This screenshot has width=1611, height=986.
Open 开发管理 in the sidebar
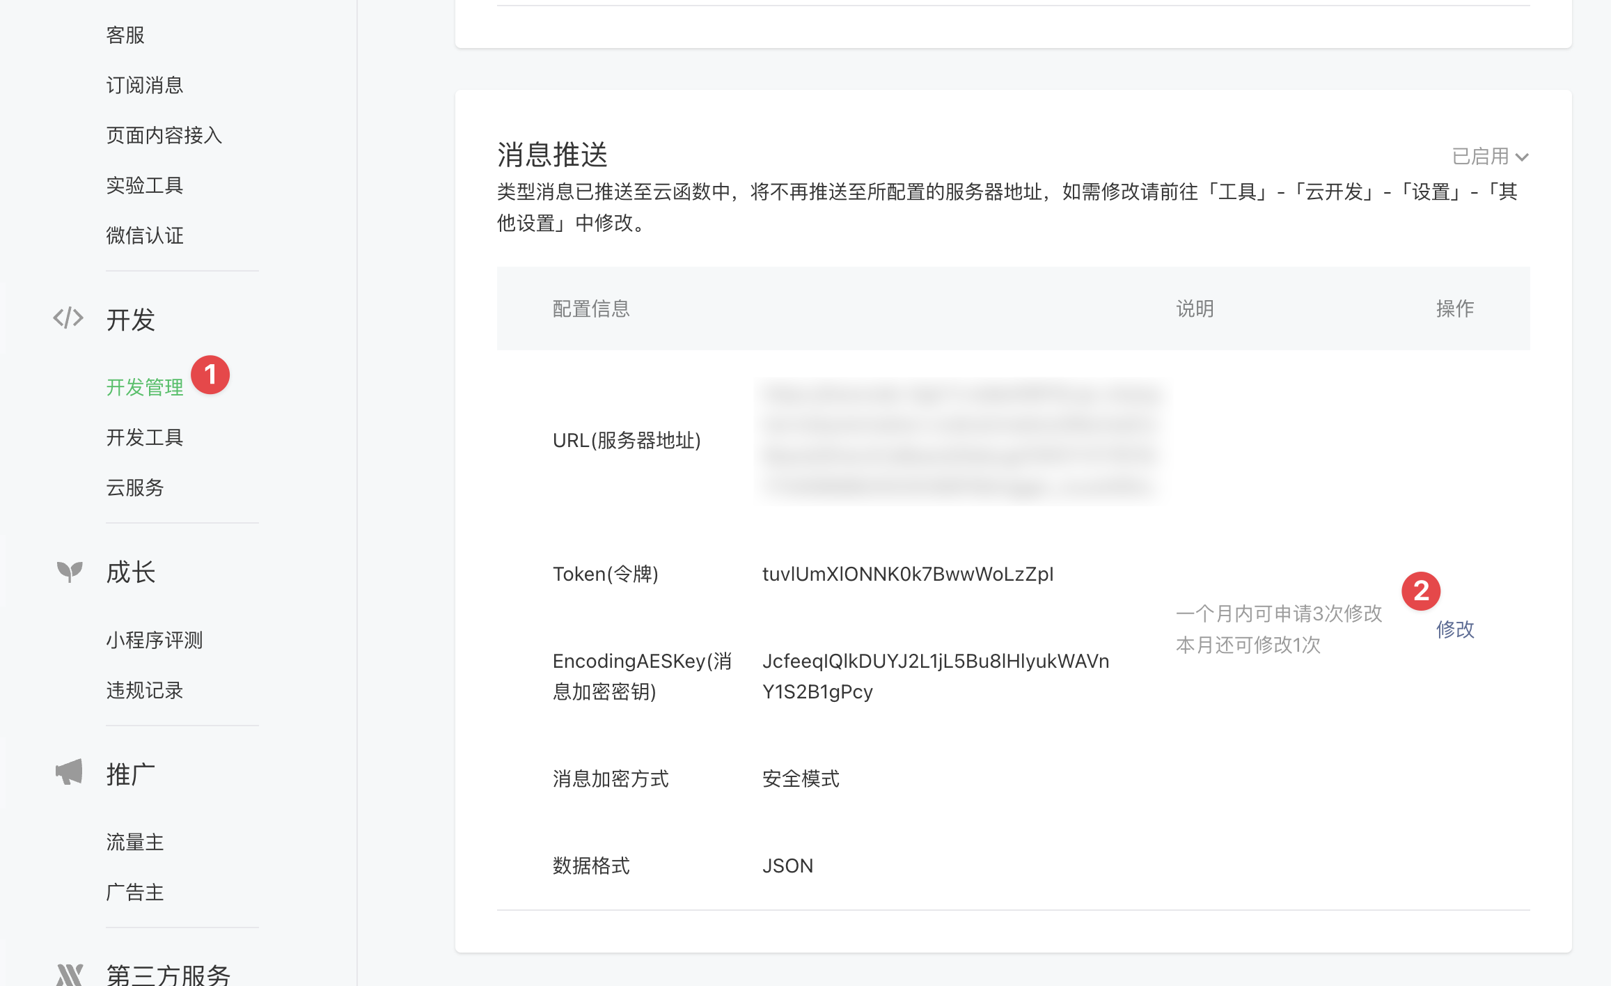click(145, 387)
